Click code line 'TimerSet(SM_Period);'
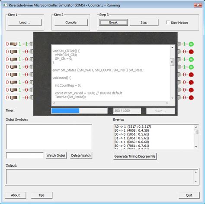Screen dimensions: 205x204 point(70,97)
